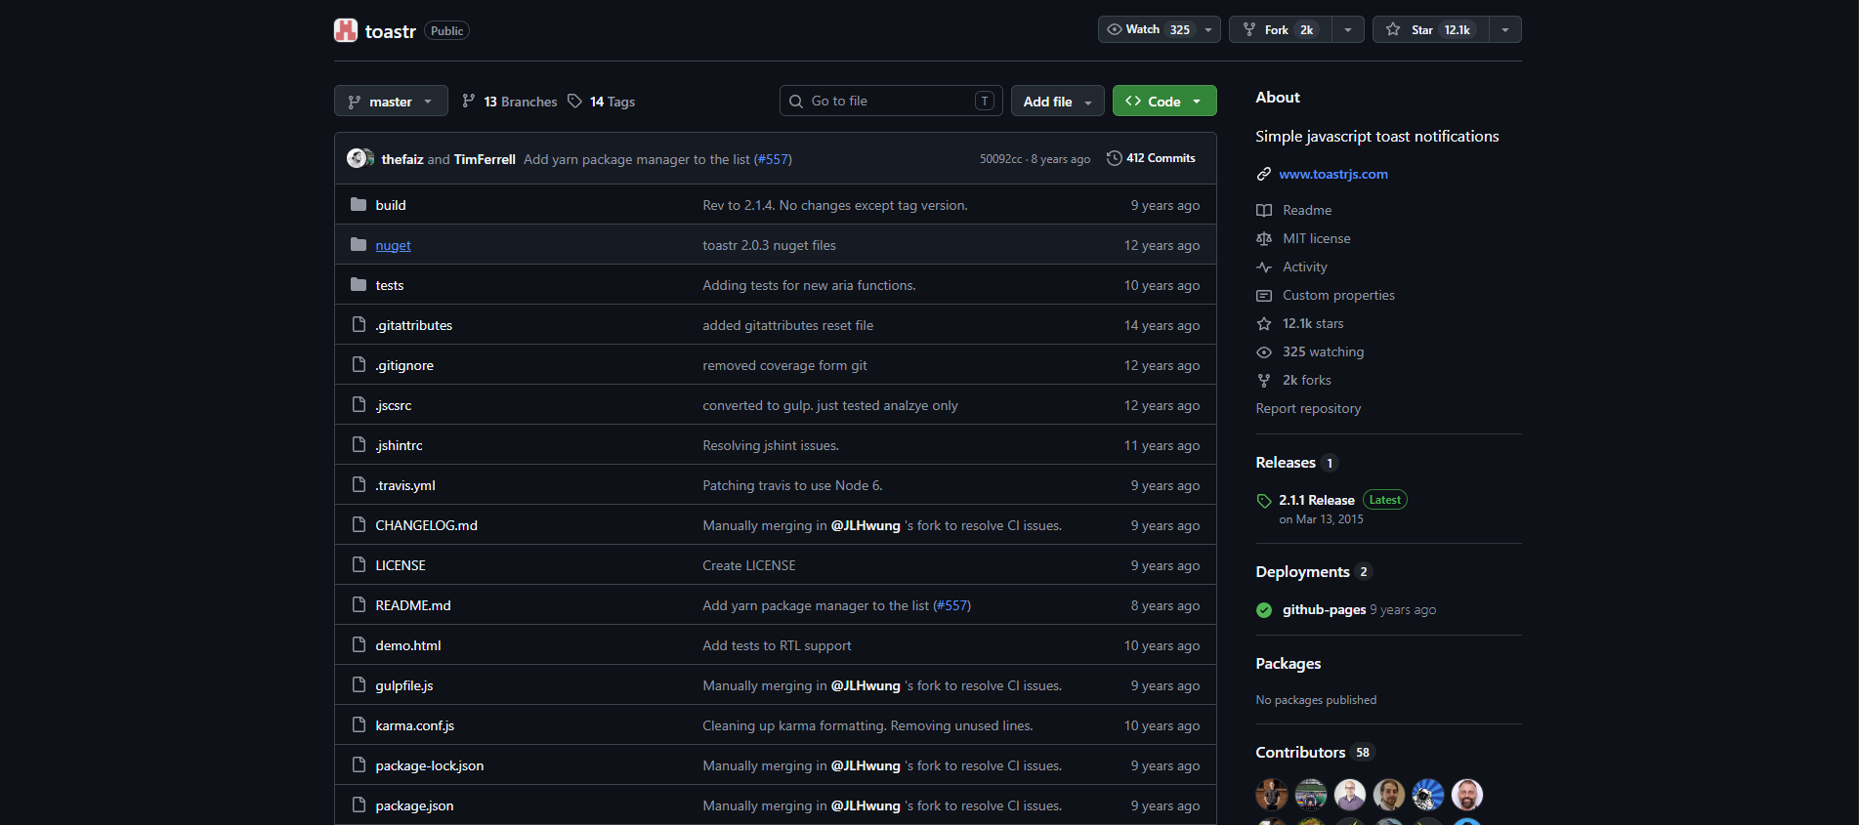Click the eye icon next to 325 watching
The width and height of the screenshot is (1859, 825).
1264,351
